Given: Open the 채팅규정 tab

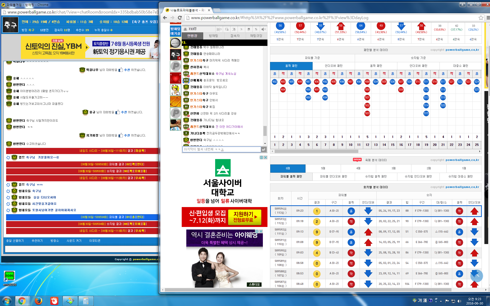Looking at the screenshot, I should pyautogui.click(x=256, y=36).
